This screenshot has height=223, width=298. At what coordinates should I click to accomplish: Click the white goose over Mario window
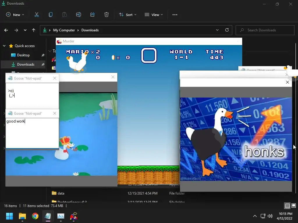77,61
